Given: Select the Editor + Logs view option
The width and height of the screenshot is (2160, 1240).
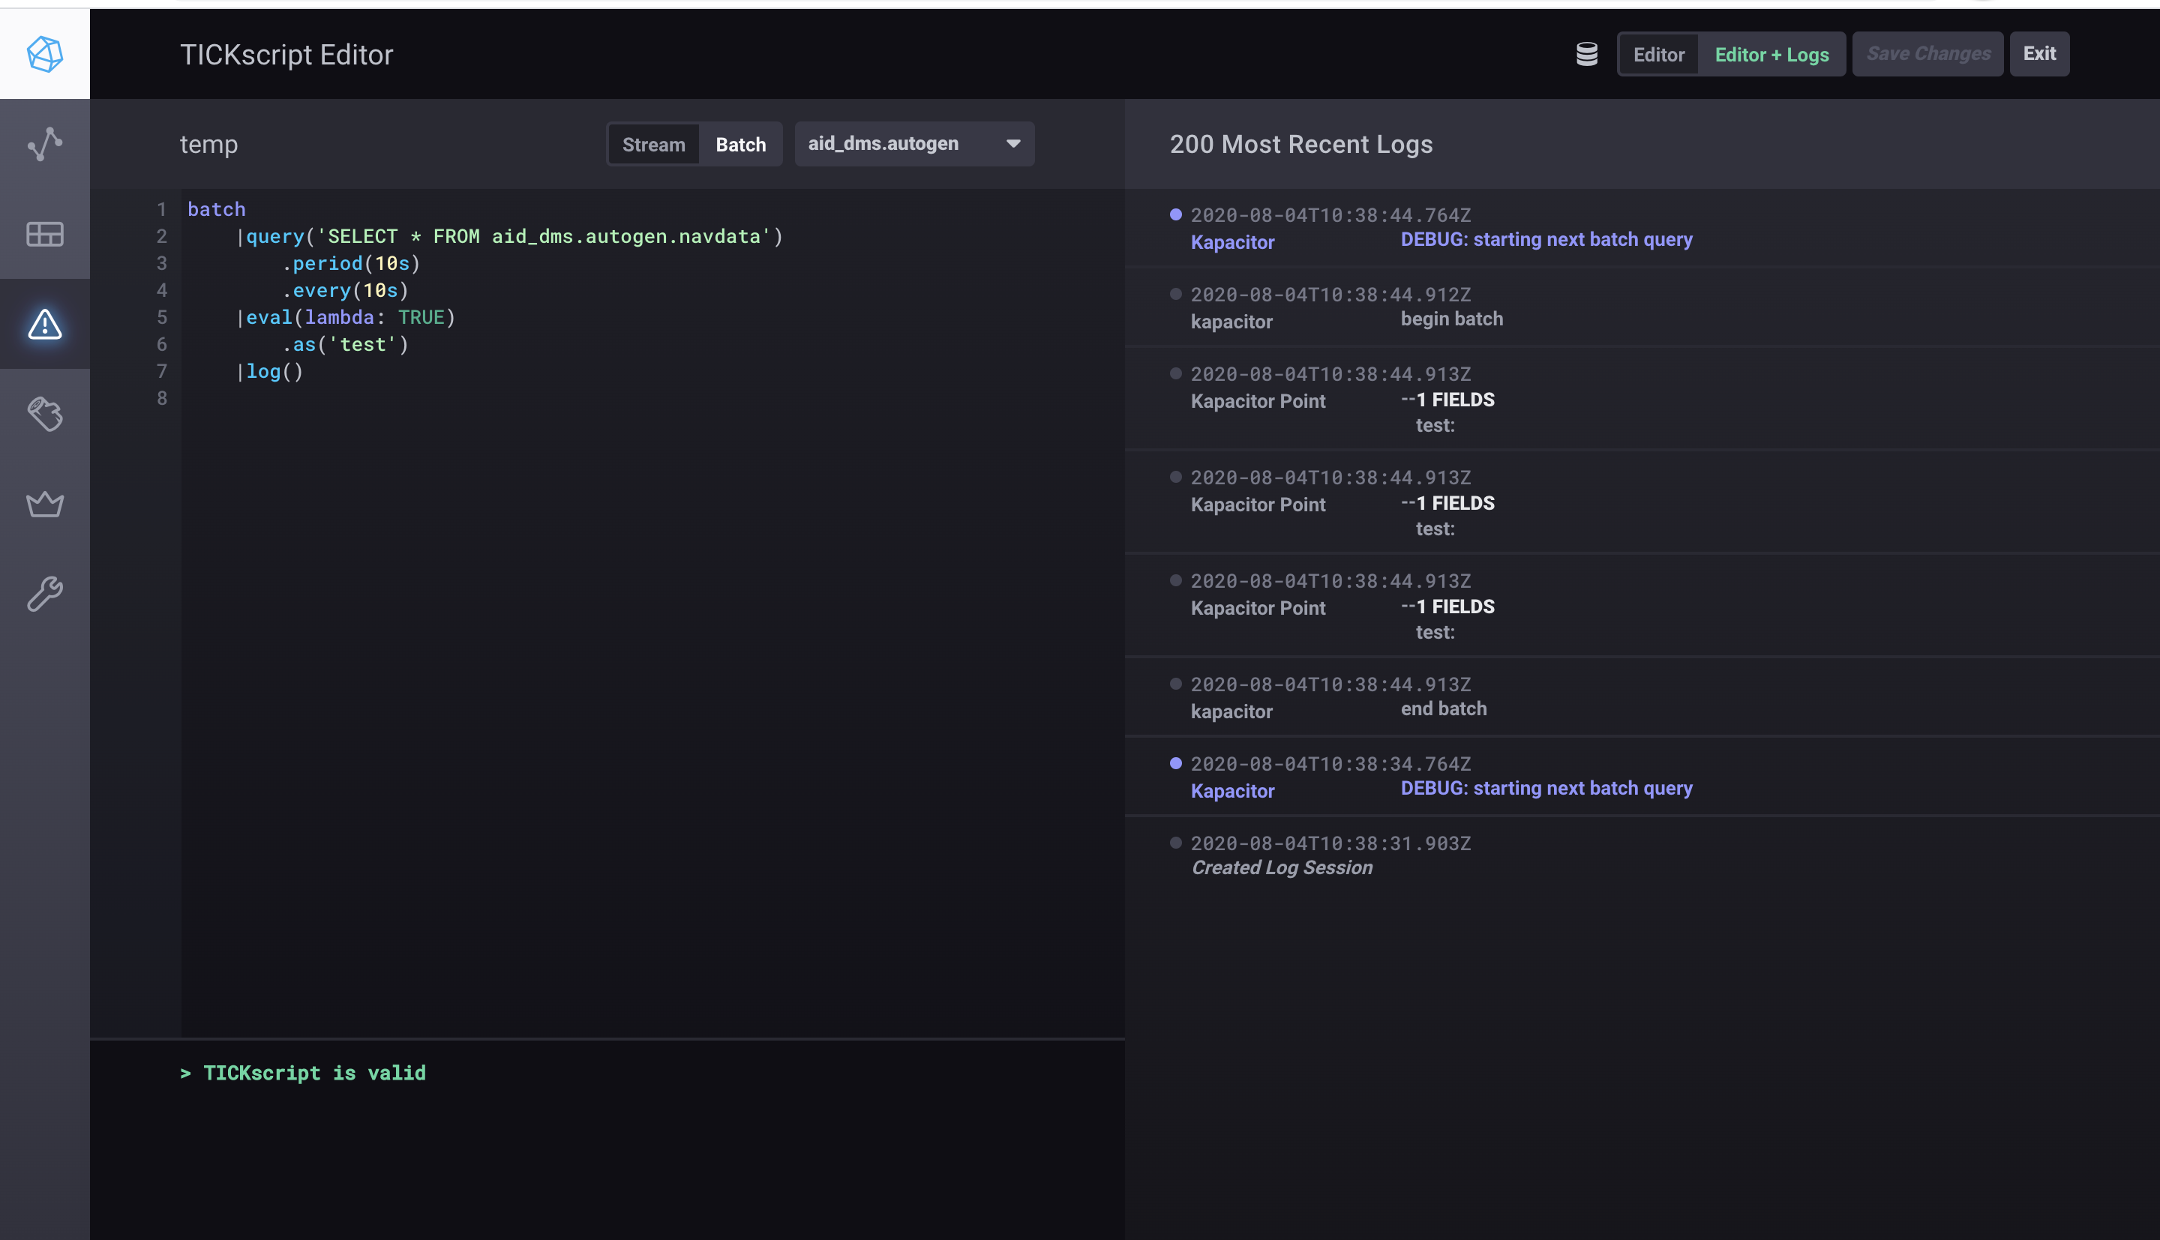Looking at the screenshot, I should [x=1771, y=54].
